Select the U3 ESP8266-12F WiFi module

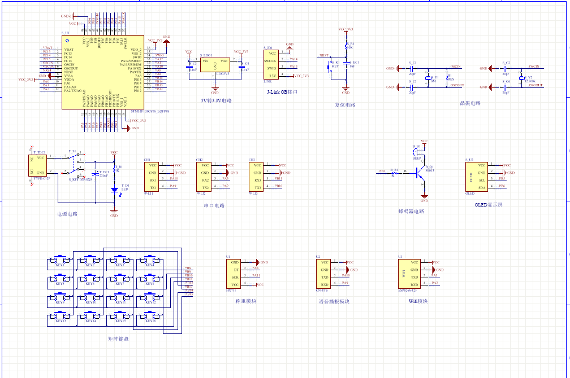409,274
